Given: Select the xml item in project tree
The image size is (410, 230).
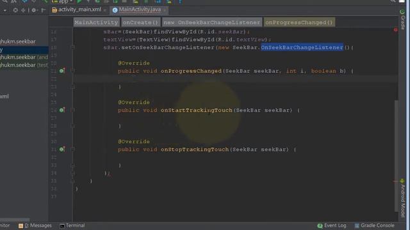Looking at the screenshot, I should click(4, 96).
